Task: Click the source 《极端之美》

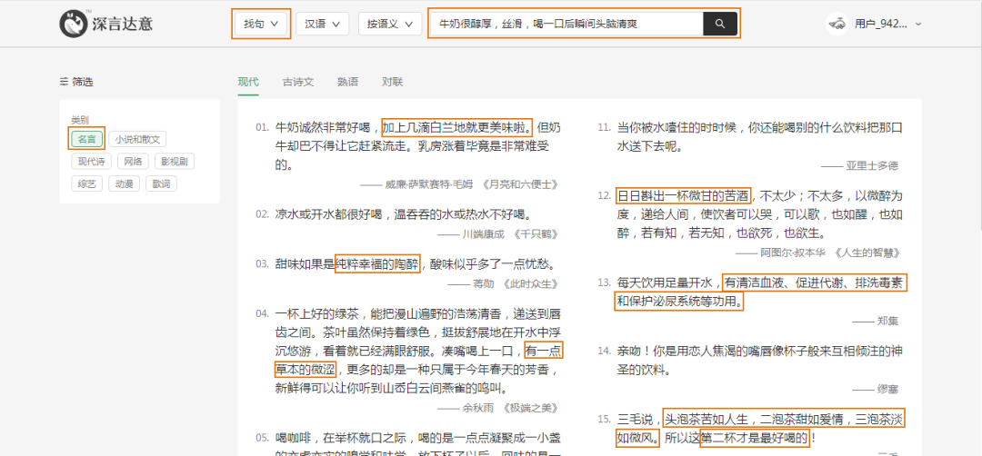Action: coord(528,408)
